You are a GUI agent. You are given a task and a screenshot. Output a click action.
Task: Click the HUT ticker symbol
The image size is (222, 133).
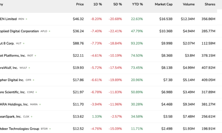coord(18,44)
